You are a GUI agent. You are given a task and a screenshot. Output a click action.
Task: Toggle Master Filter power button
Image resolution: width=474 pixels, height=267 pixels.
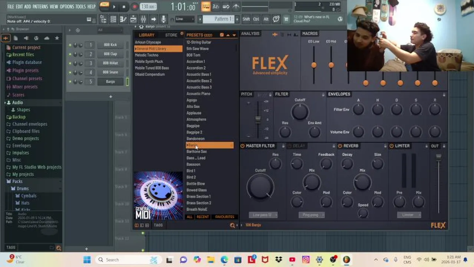(242, 146)
